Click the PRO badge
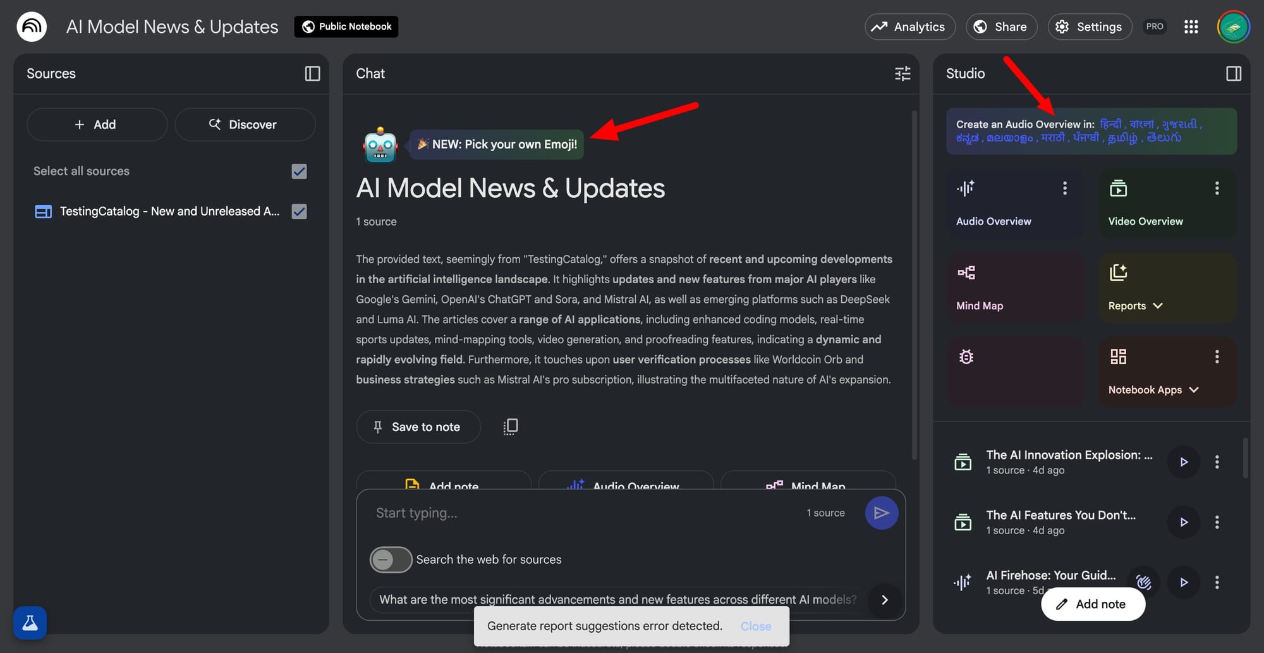 point(1155,27)
